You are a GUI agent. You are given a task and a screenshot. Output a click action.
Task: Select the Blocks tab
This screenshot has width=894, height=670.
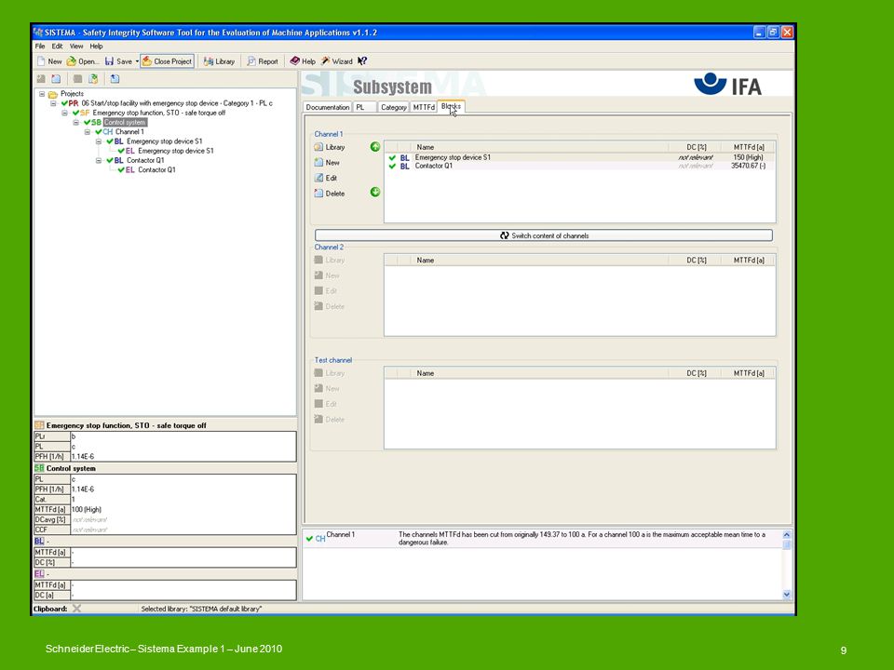(451, 106)
